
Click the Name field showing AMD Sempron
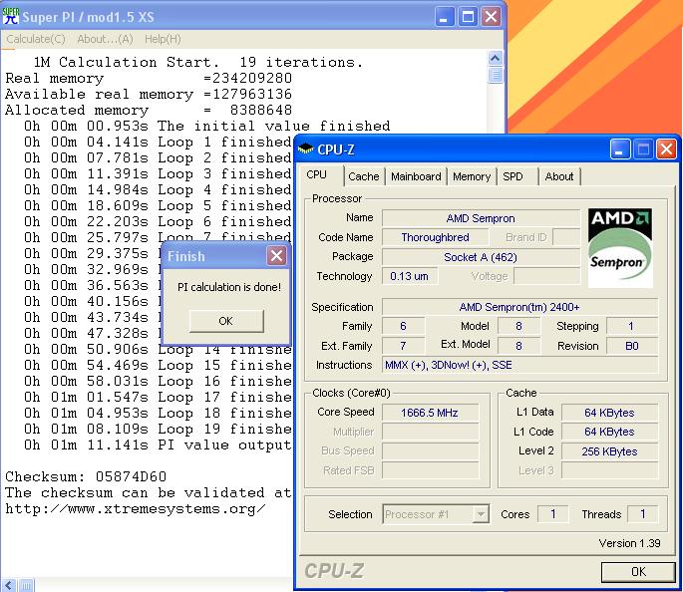(x=481, y=218)
